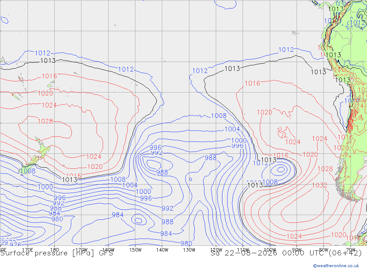The height and width of the screenshot is (269, 367).
Task: Click the 80W longitude label
Action: (x=324, y=250)
